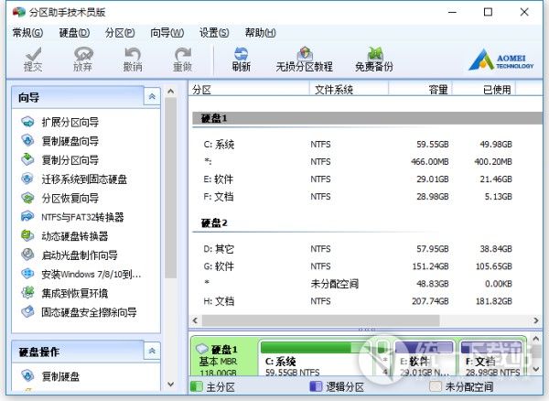This screenshot has width=549, height=401.
Task: Click the 扩展分区向导 icon
Action: [27, 122]
